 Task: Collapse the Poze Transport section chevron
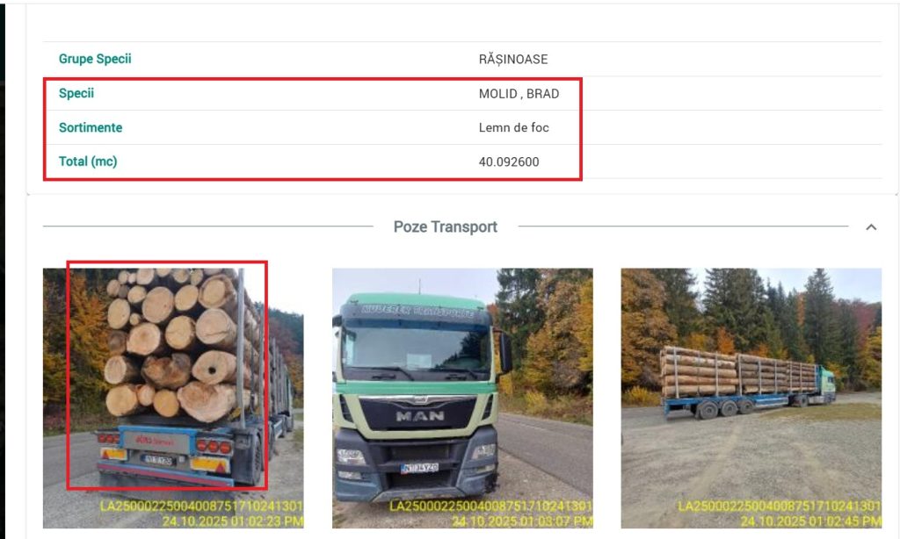coord(871,227)
